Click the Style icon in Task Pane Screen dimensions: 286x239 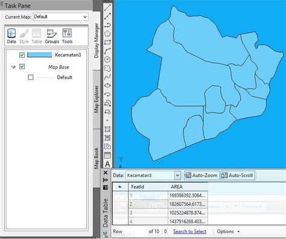24,36
